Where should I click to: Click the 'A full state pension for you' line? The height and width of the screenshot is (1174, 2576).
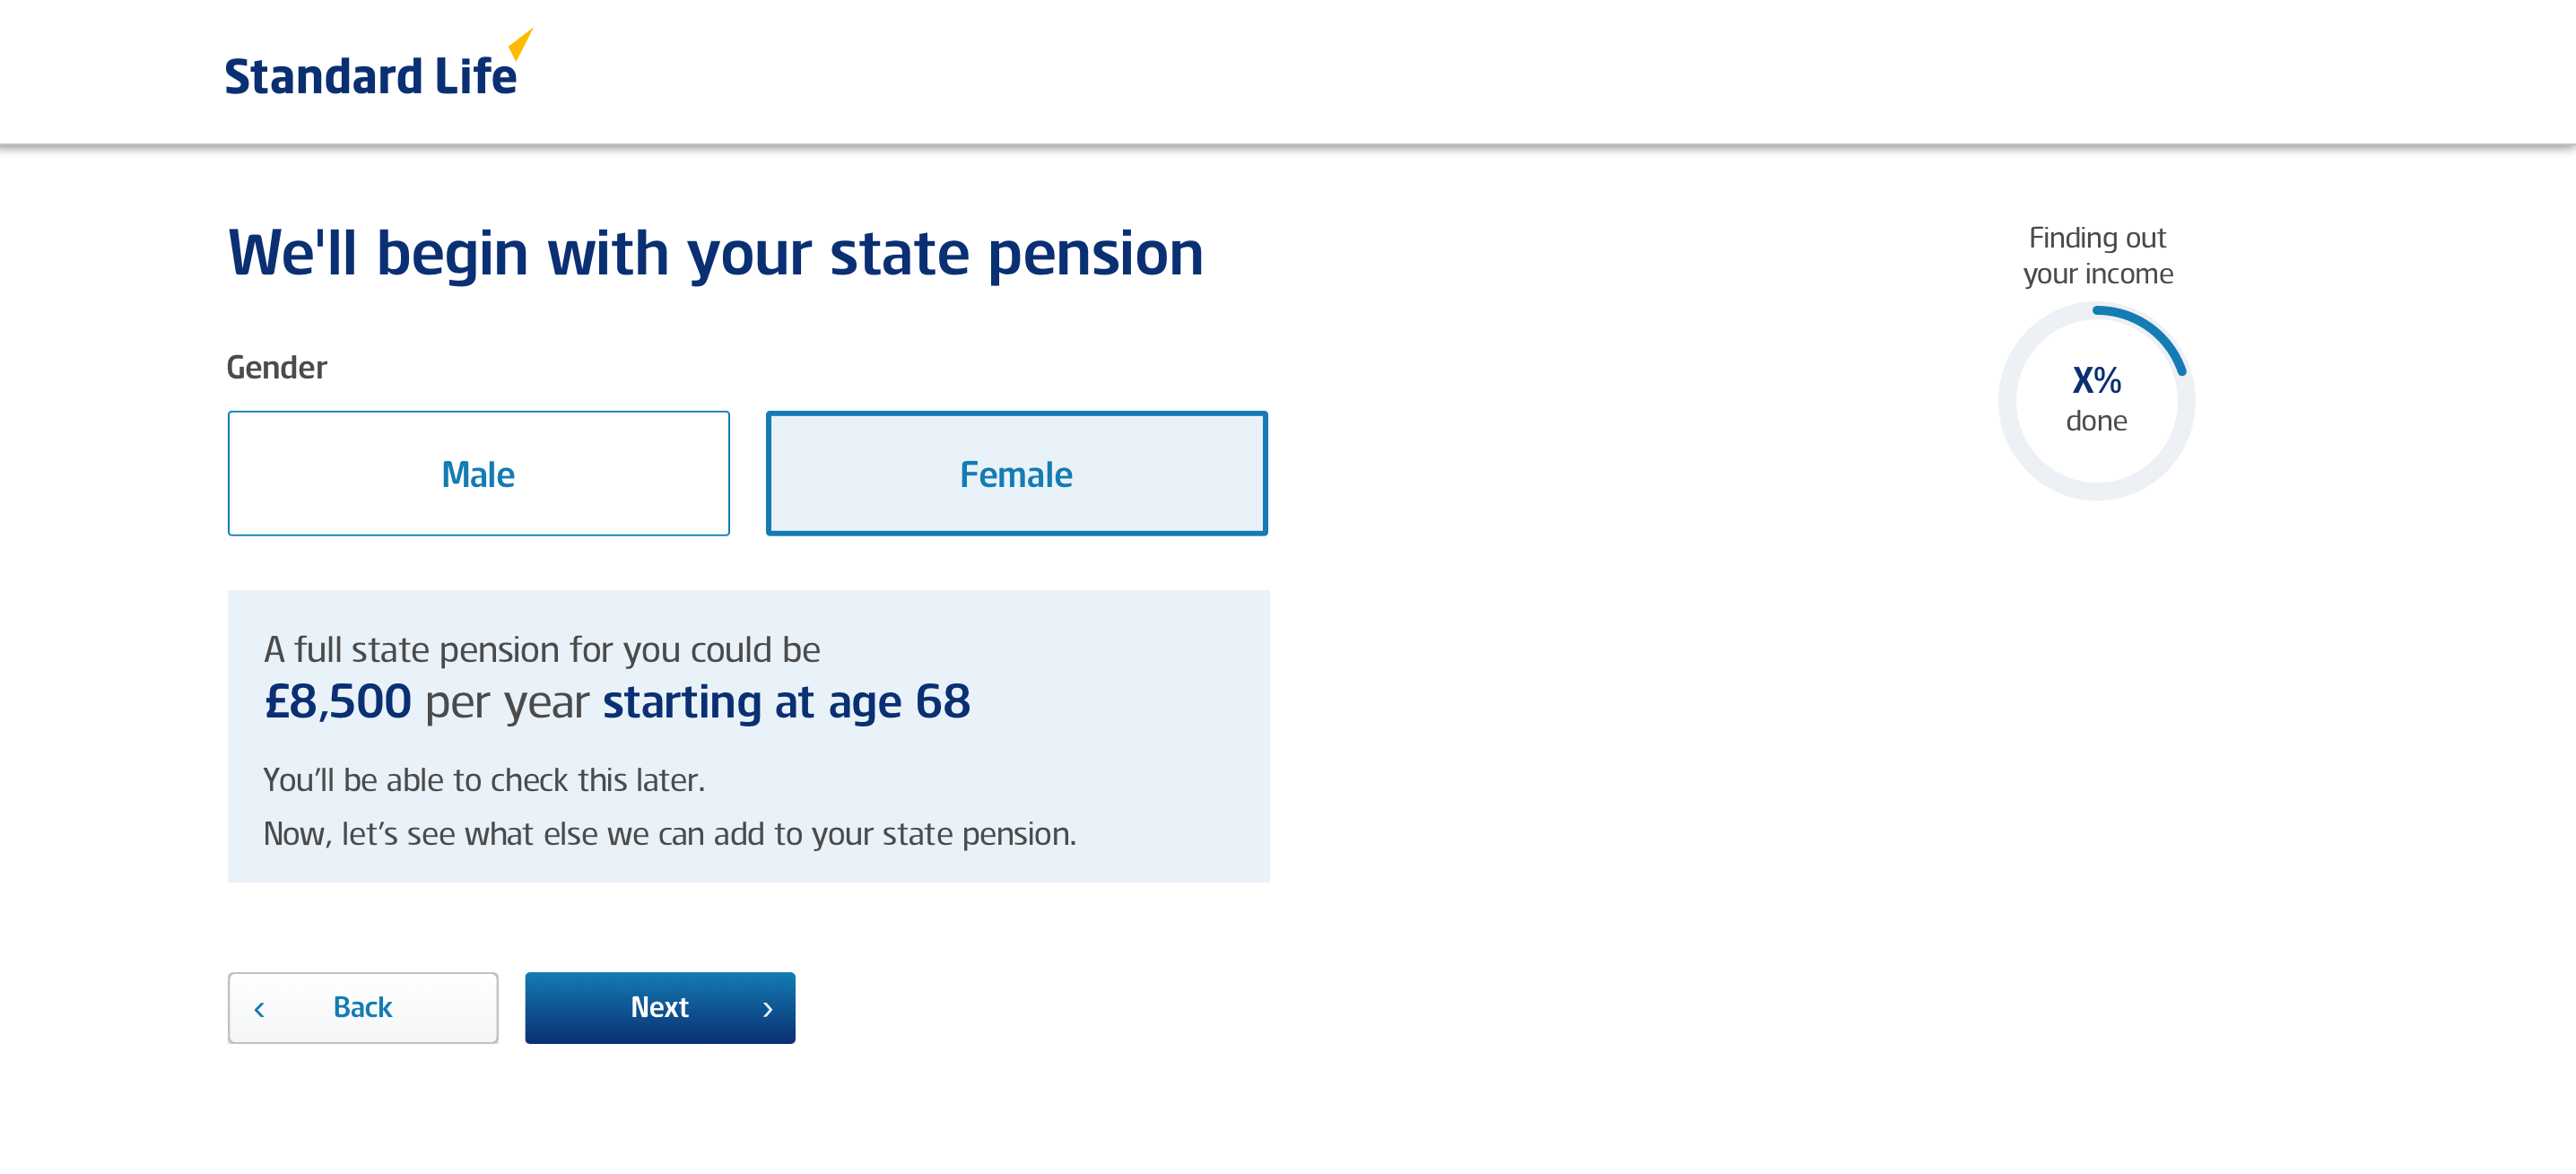coord(542,649)
